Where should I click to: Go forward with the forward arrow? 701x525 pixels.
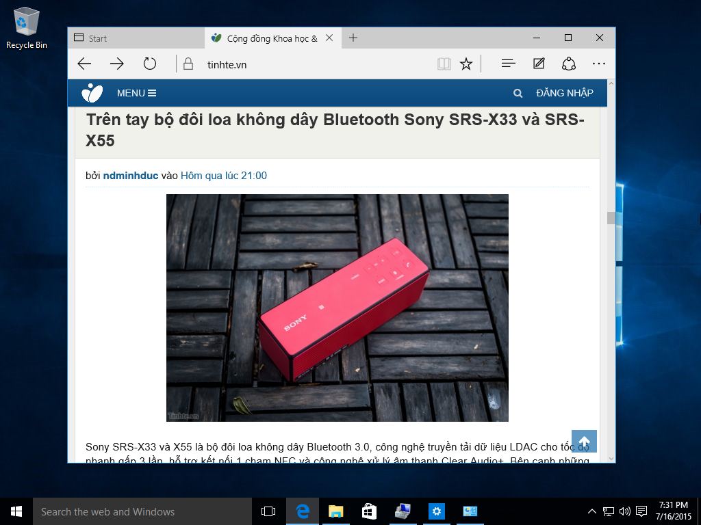pos(116,64)
